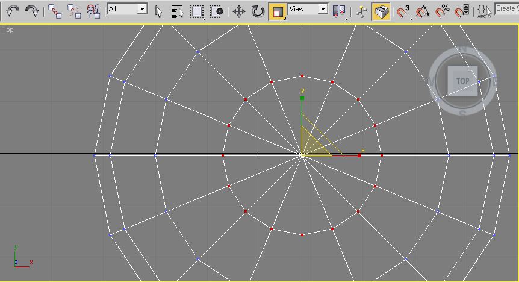The height and width of the screenshot is (282, 519).
Task: Click the Undo arrow in the toolbar
Action: (13, 11)
